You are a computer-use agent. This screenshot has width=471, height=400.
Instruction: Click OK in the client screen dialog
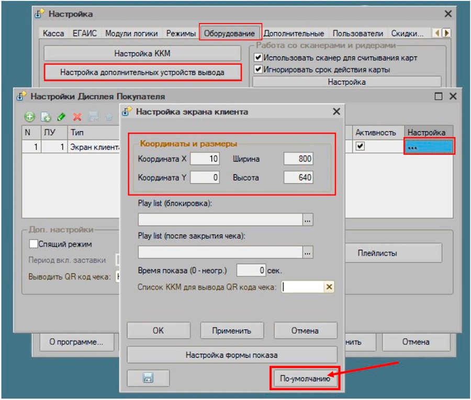pos(158,330)
